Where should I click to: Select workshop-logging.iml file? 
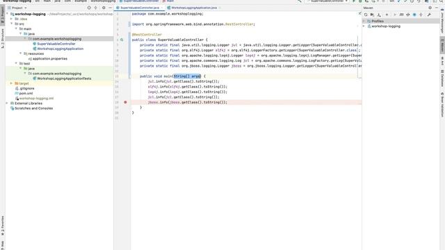36,99
